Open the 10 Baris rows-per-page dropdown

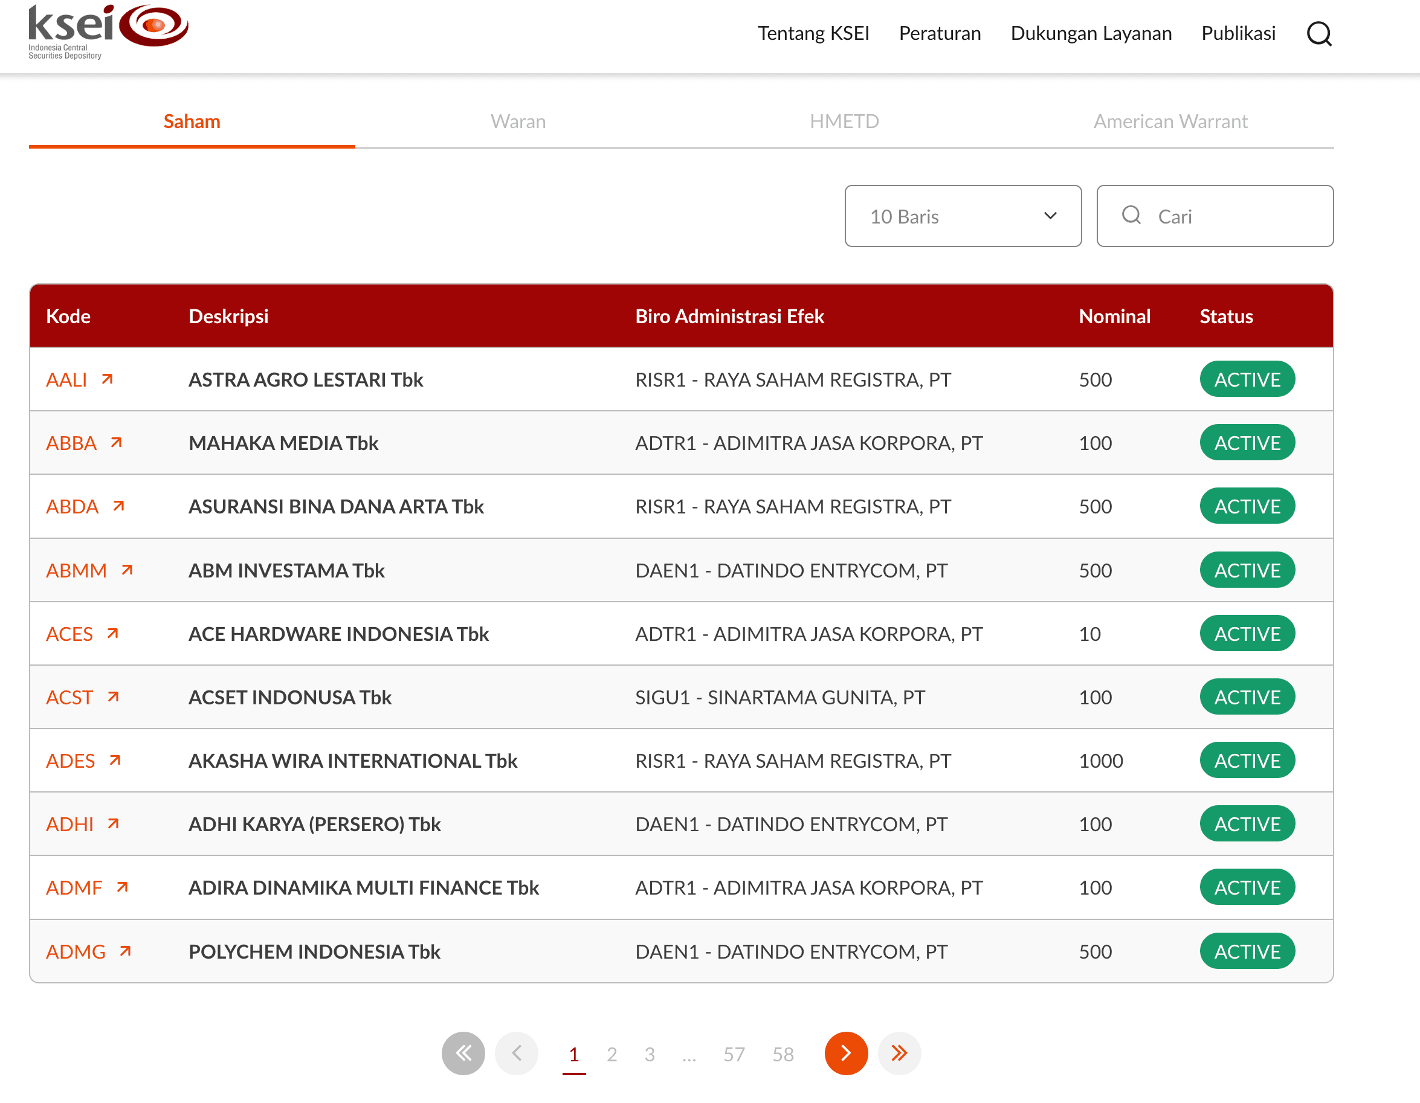coord(963,216)
